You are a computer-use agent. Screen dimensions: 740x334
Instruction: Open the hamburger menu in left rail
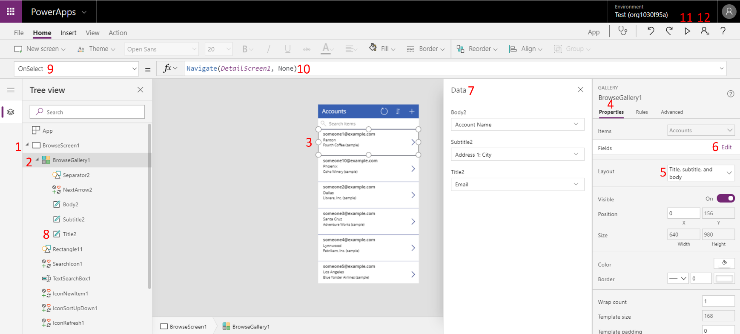[x=11, y=90]
